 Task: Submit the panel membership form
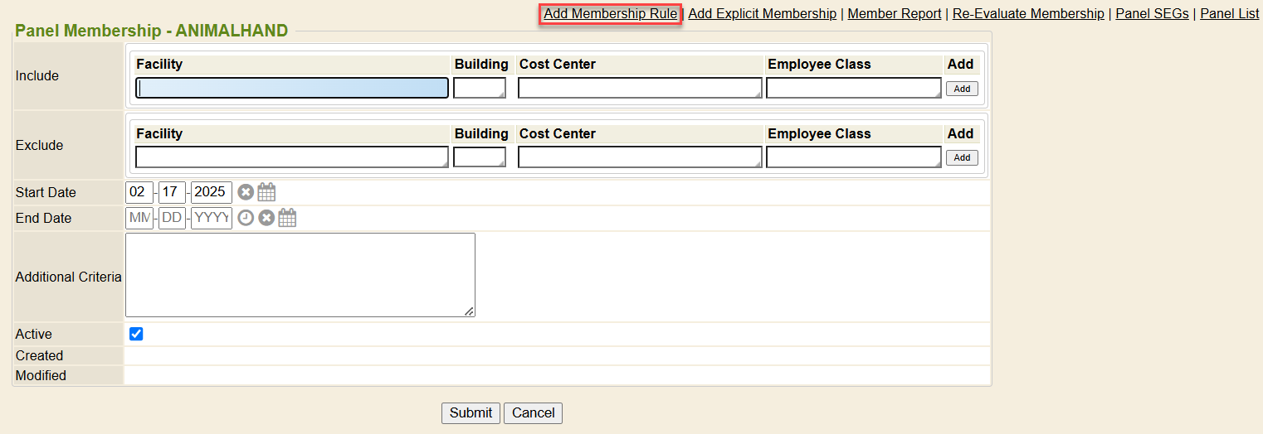click(471, 412)
